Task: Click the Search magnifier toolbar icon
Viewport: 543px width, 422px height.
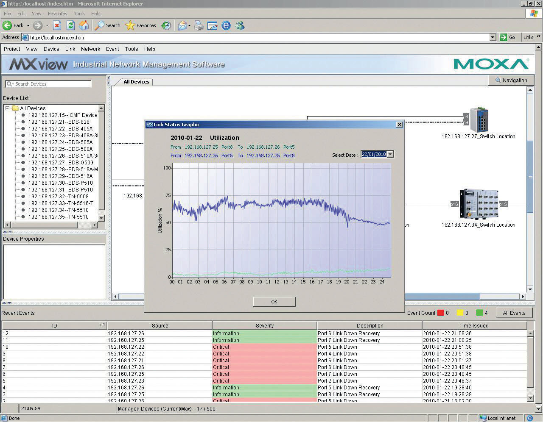Action: 100,25
